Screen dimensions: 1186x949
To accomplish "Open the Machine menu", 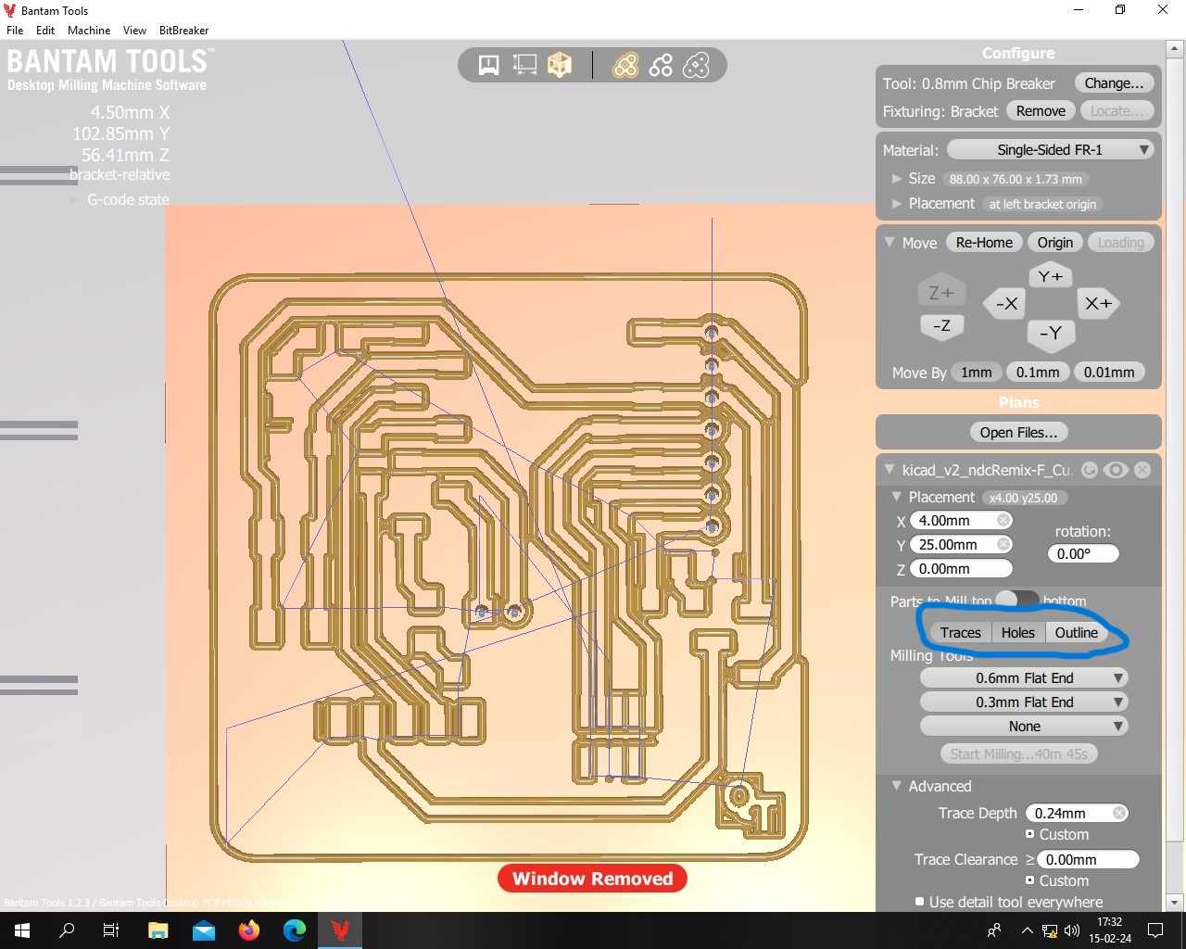I will tap(89, 30).
